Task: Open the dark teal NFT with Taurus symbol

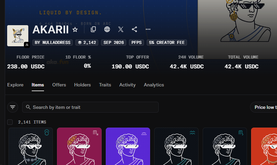Action: coord(31,146)
